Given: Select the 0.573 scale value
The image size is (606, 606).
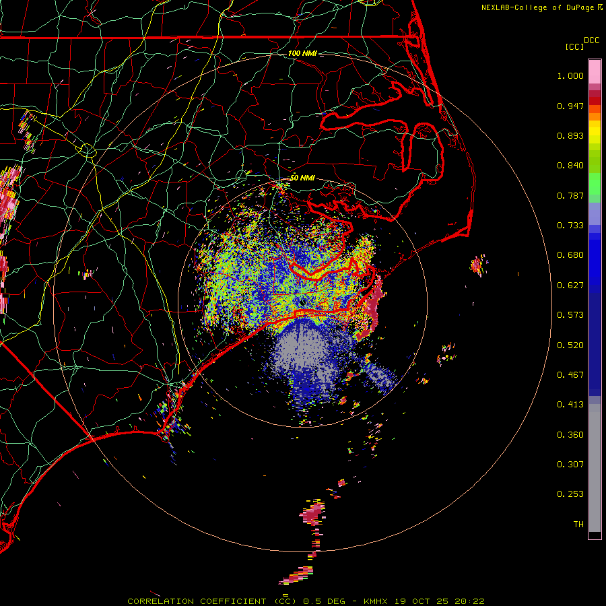Looking at the screenshot, I should coord(570,315).
